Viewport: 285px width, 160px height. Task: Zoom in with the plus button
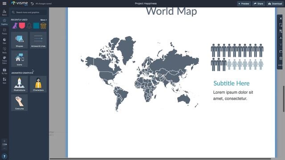coord(4,141)
